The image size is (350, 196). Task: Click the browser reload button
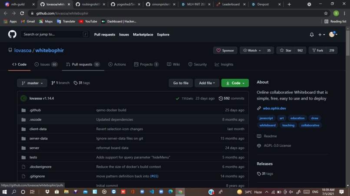tap(22, 13)
